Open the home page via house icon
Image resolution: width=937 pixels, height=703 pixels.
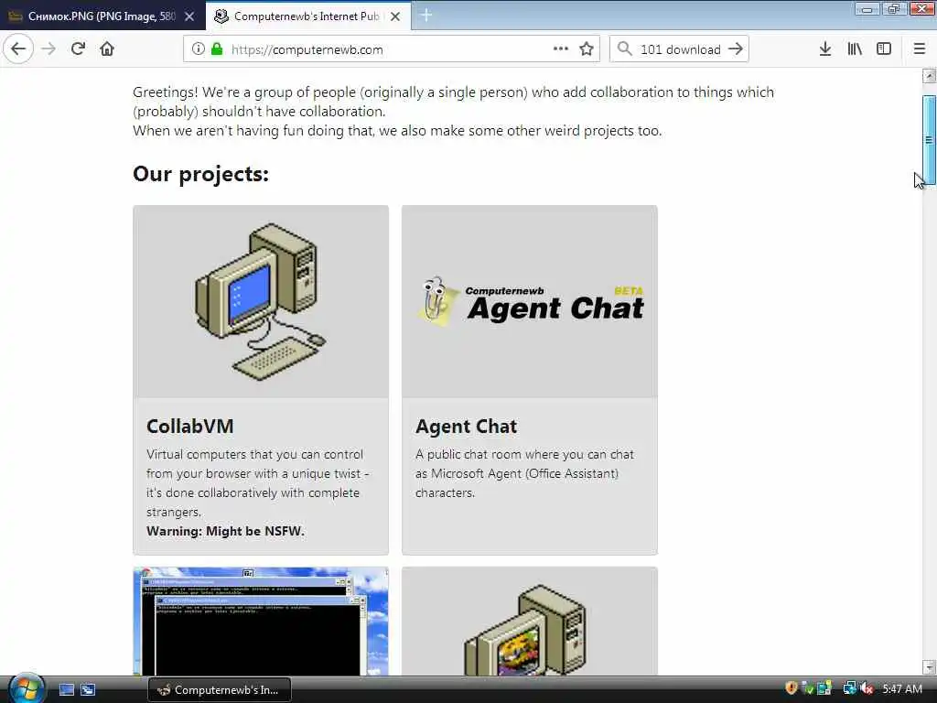pos(107,49)
